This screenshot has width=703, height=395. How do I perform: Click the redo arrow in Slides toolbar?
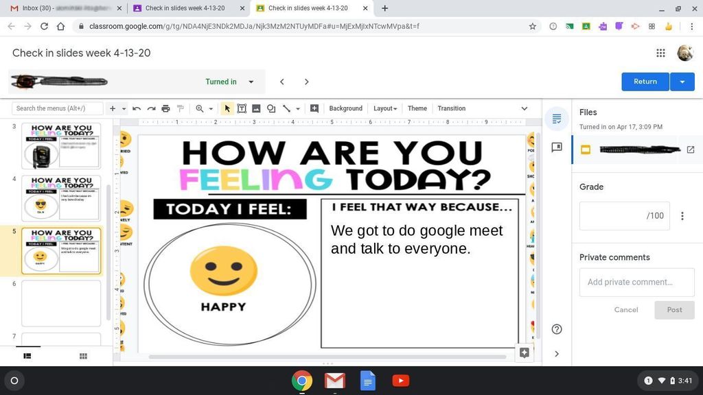coord(151,108)
